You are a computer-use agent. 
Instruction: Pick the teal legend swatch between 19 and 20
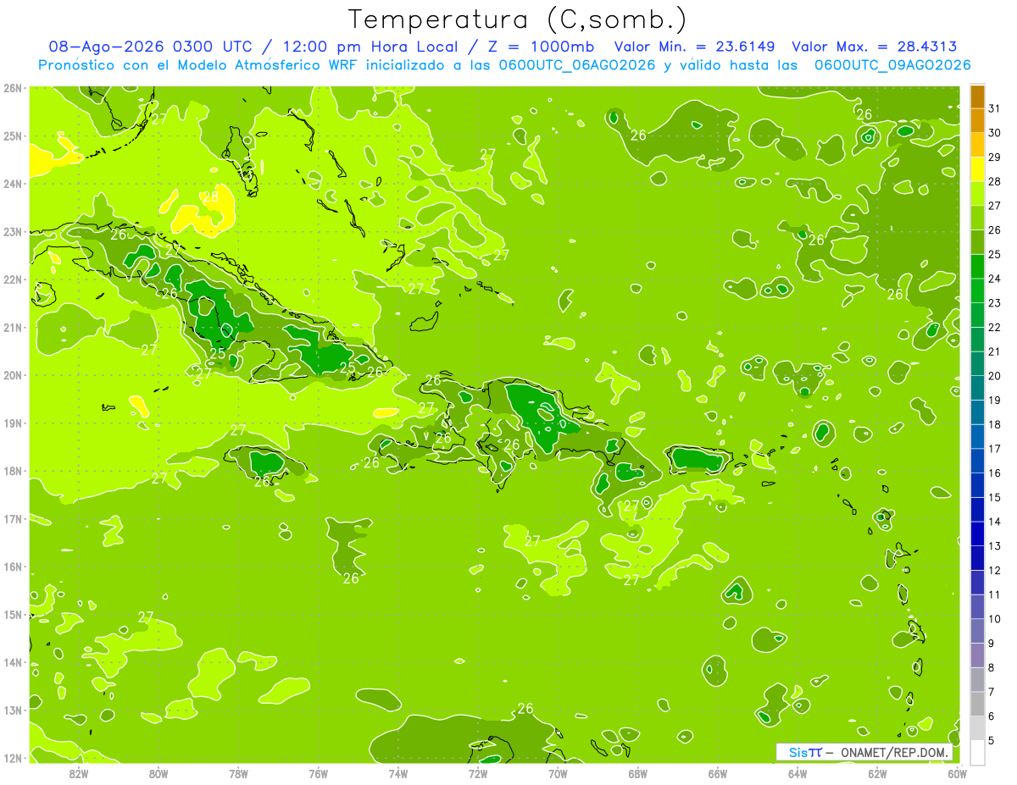(977, 388)
